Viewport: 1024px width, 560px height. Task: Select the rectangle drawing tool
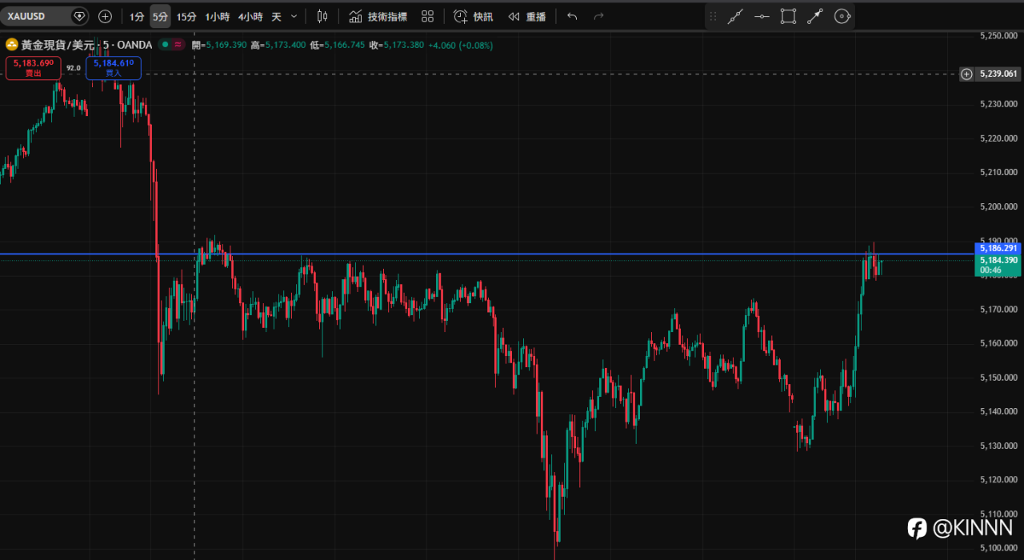click(x=789, y=16)
